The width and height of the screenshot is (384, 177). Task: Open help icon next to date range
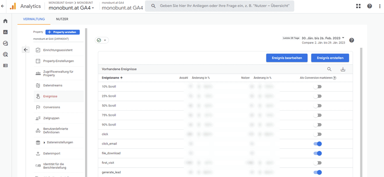[x=352, y=40]
